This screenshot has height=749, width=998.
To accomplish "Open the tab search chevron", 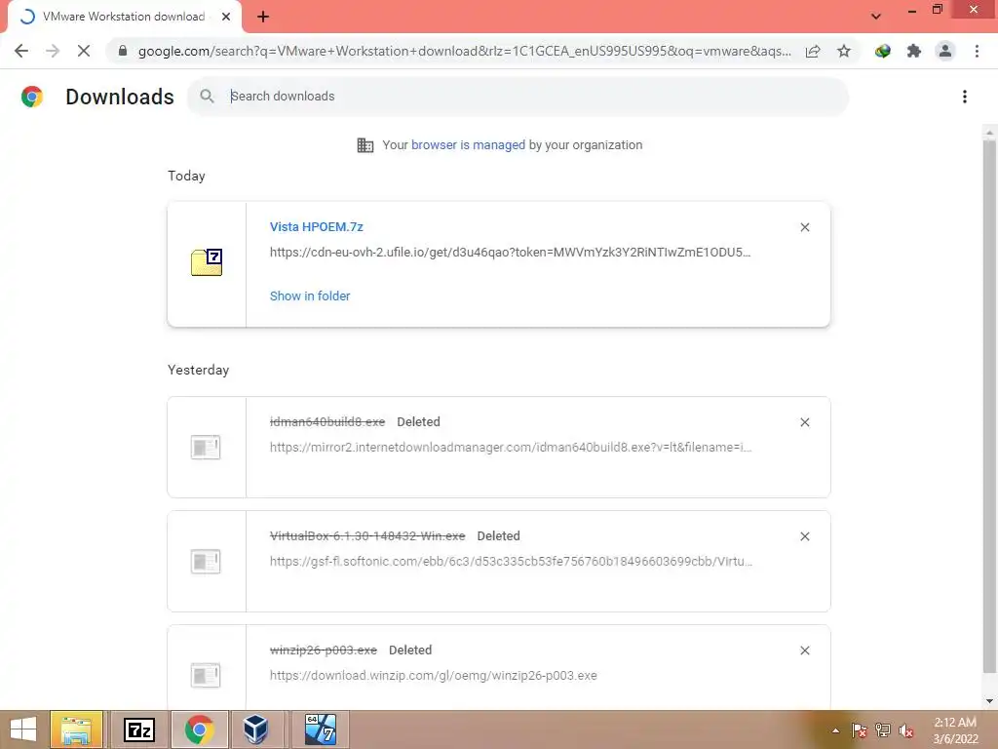I will (x=876, y=17).
